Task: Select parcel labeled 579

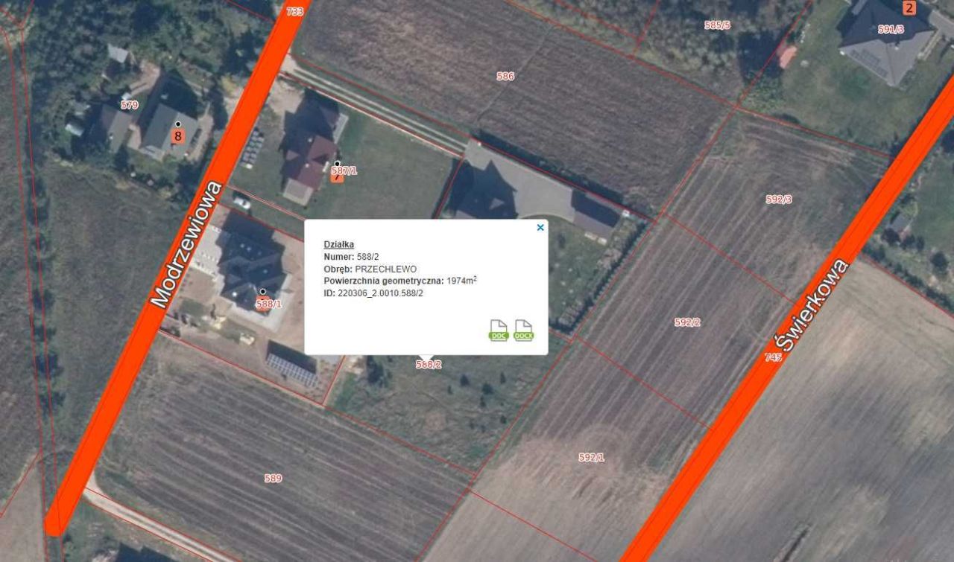Action: [130, 105]
